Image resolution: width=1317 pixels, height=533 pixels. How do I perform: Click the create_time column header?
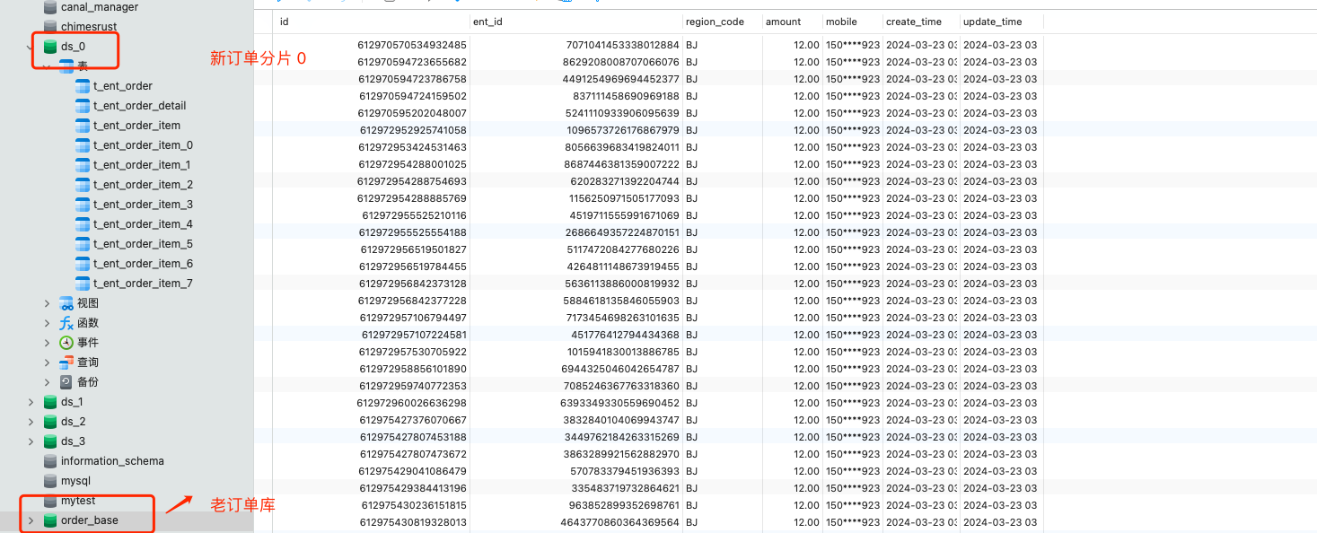point(913,22)
